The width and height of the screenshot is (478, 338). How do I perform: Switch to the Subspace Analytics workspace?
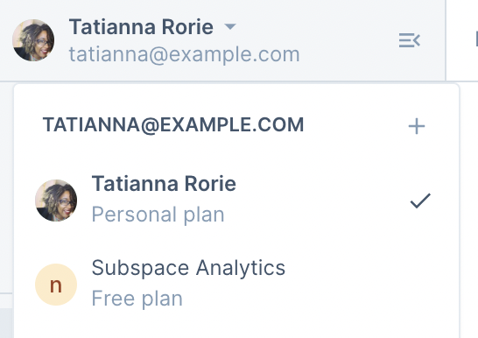coord(236,285)
